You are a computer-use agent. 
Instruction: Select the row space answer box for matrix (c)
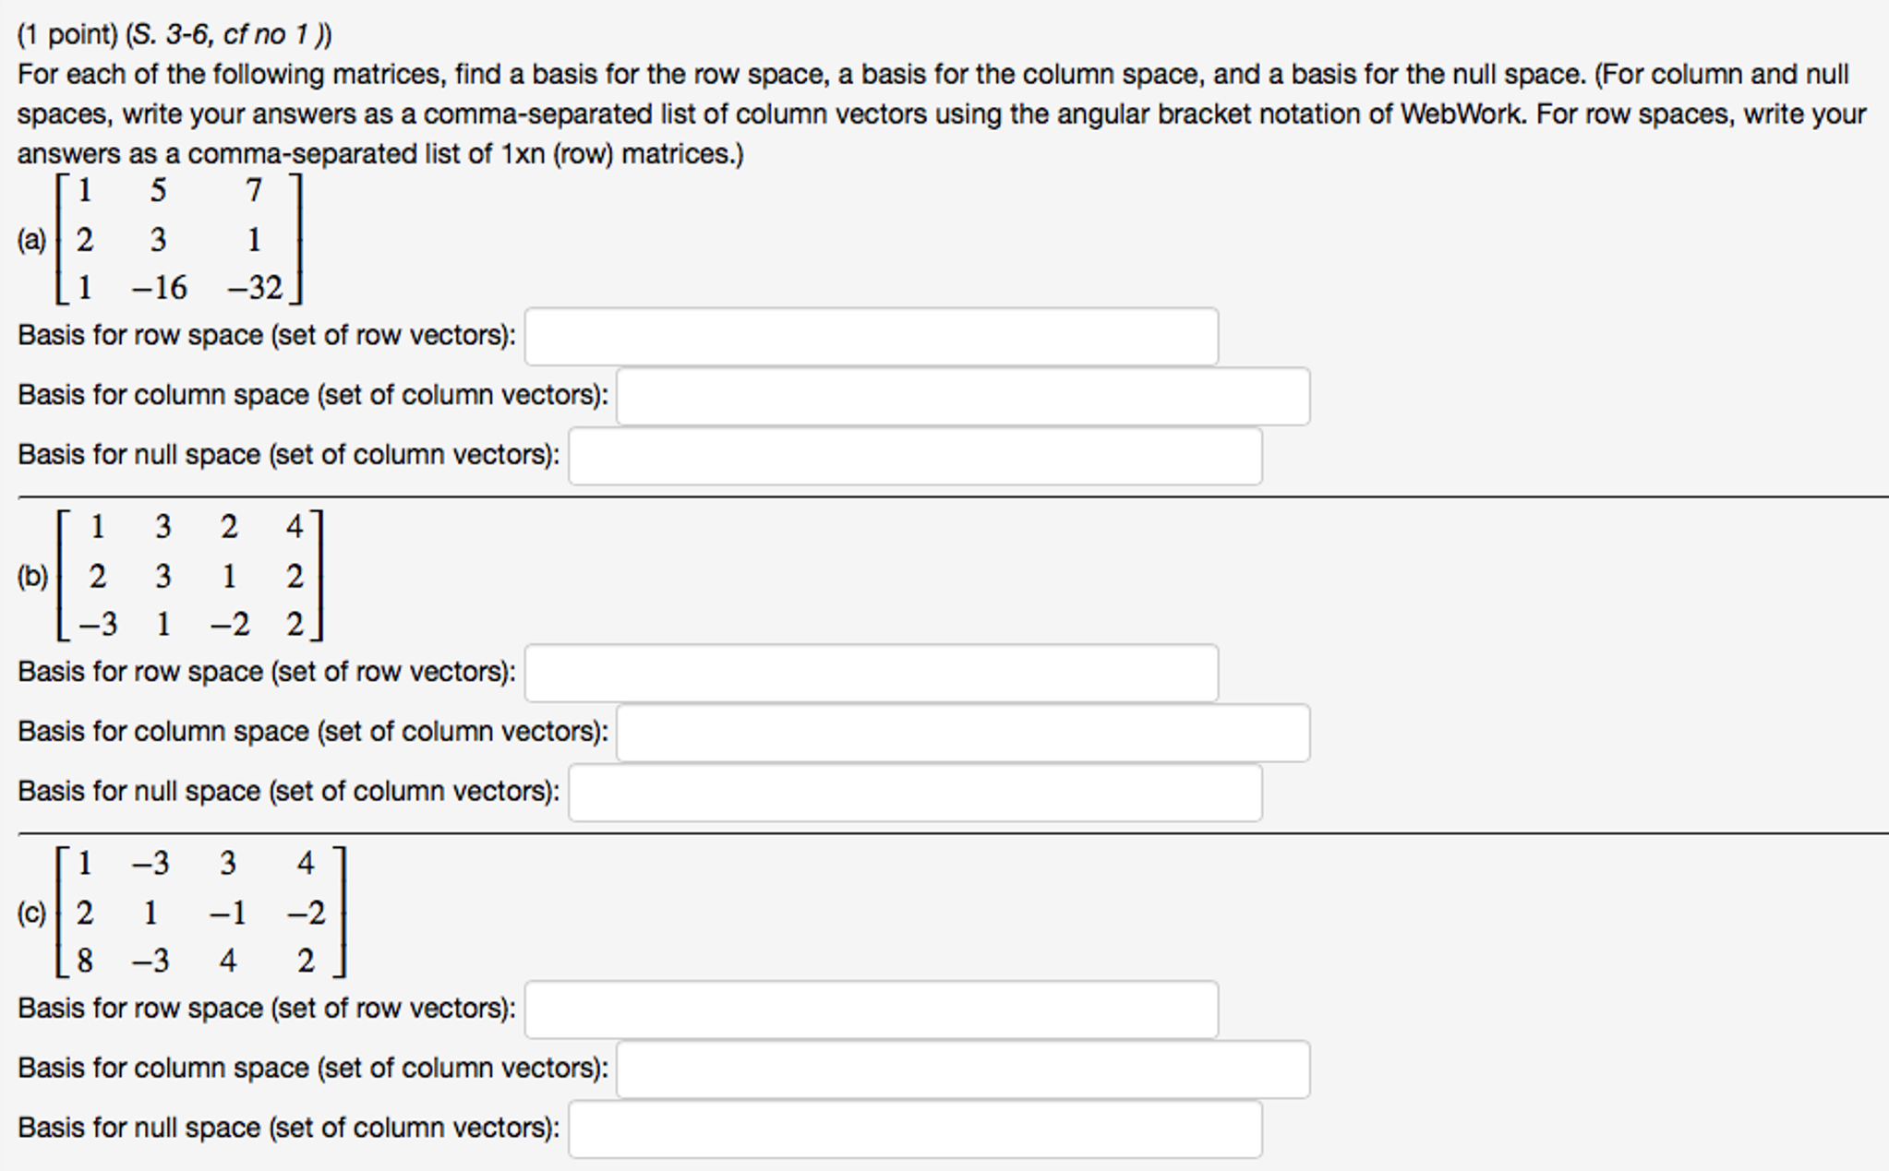(x=871, y=1010)
